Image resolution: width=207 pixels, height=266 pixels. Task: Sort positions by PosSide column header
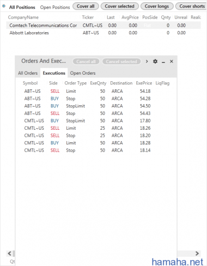click(x=150, y=17)
